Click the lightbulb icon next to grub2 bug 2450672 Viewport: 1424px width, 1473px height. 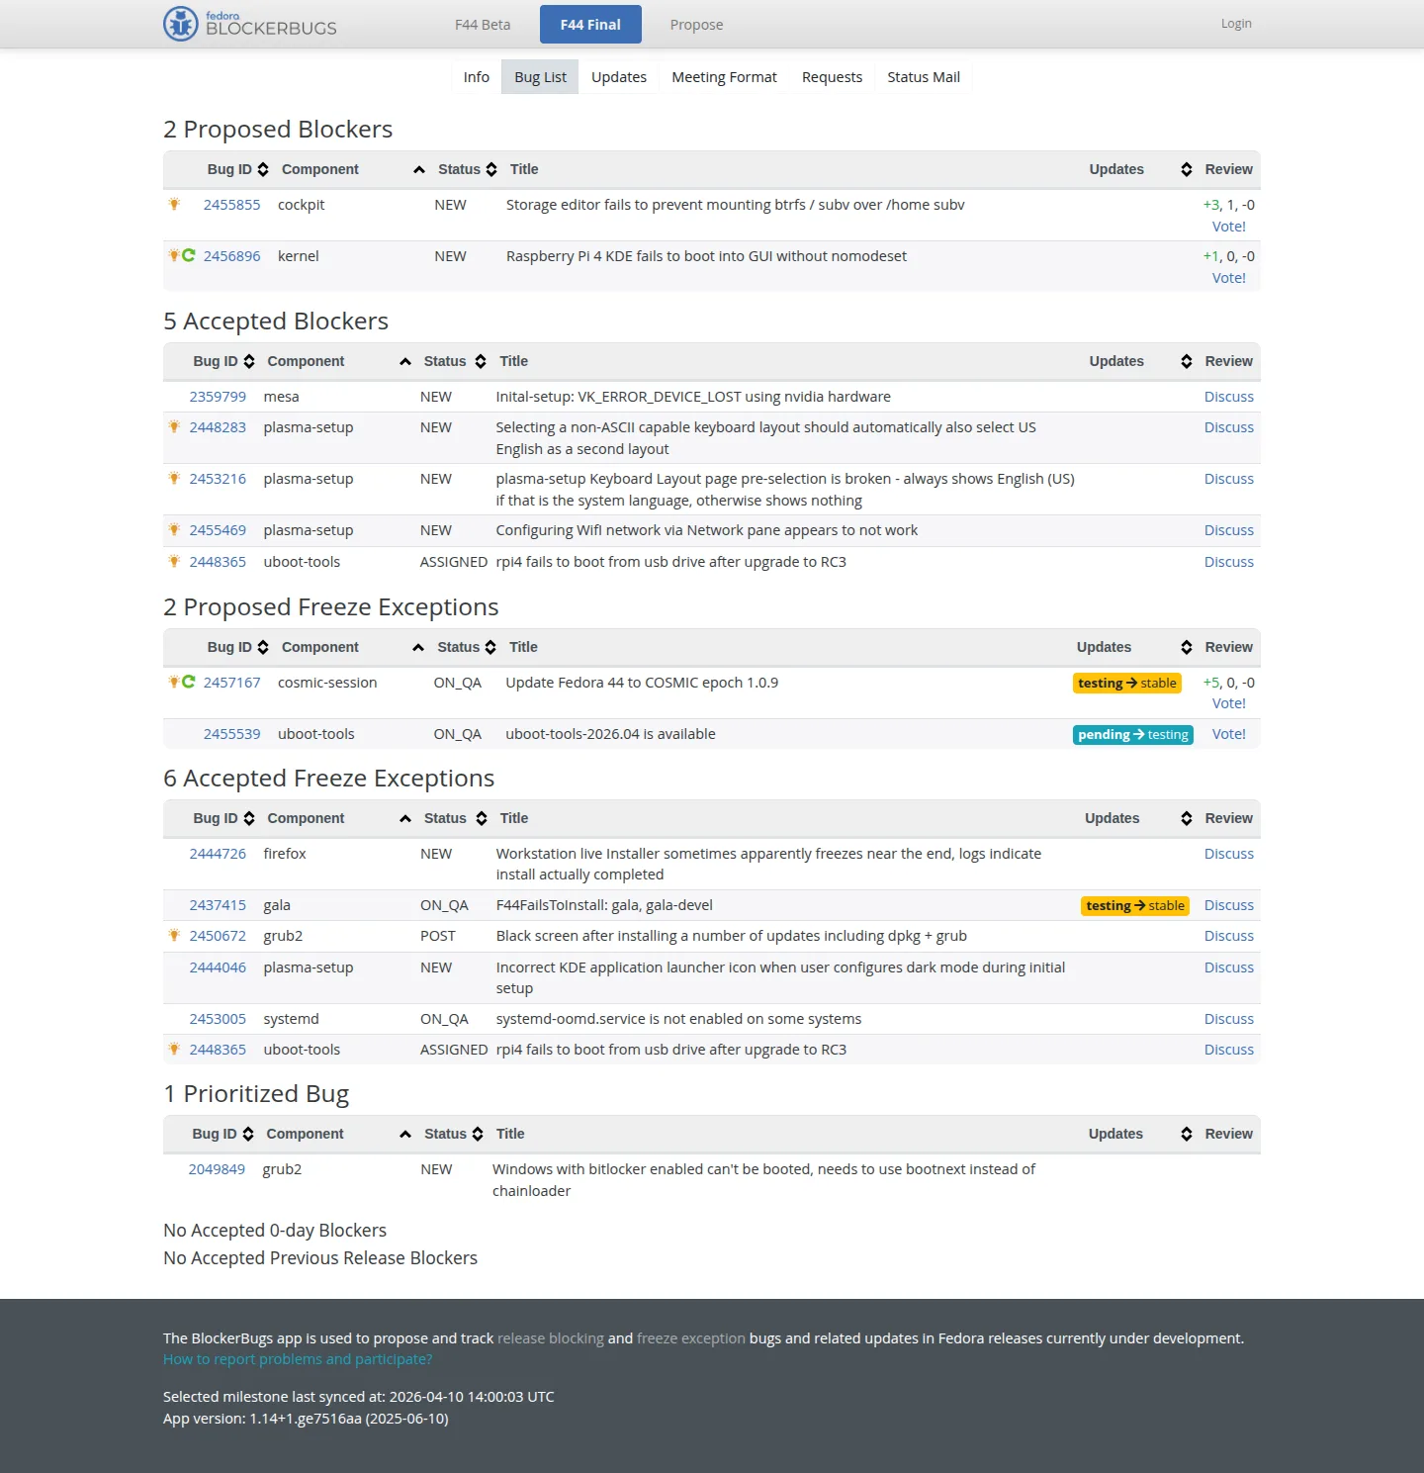click(174, 935)
